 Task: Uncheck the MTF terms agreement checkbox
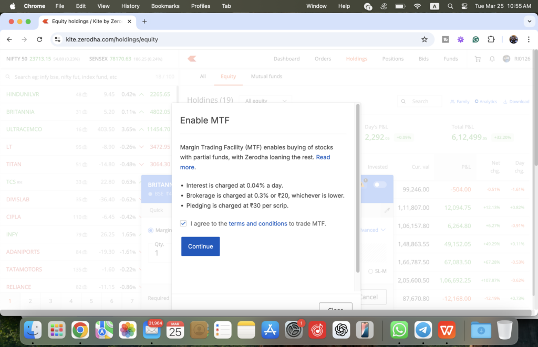click(x=183, y=223)
